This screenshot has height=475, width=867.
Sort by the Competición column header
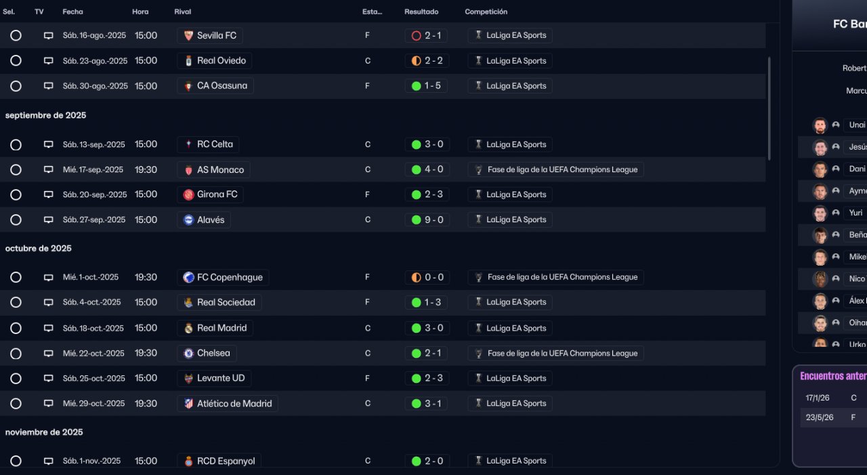pos(486,12)
